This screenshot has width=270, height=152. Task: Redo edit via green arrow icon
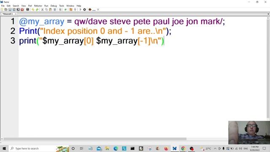pyautogui.click(x=37, y=10)
